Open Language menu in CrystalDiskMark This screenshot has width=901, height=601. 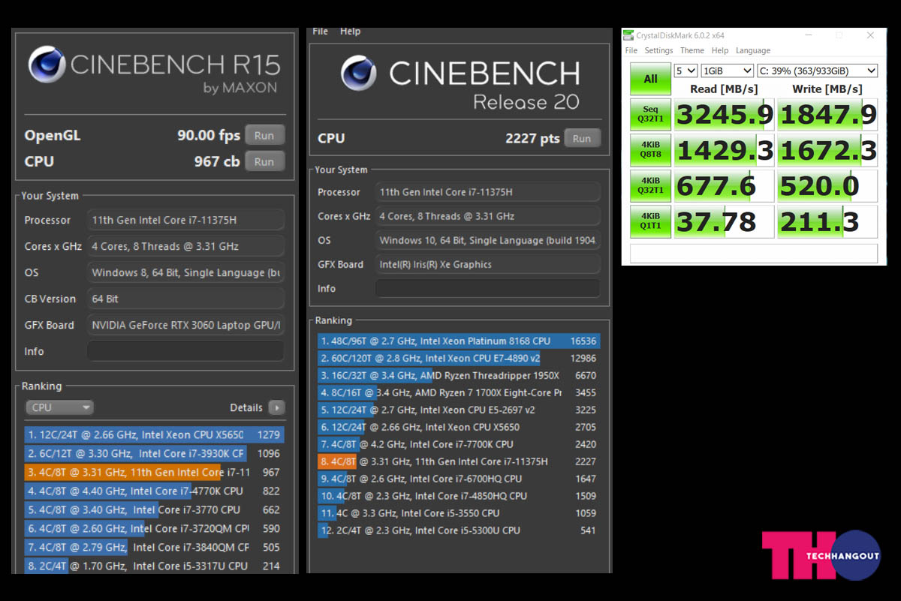click(753, 50)
